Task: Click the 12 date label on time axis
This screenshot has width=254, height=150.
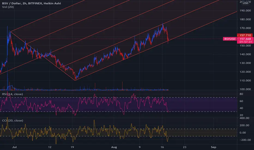Action: [x=50, y=147]
